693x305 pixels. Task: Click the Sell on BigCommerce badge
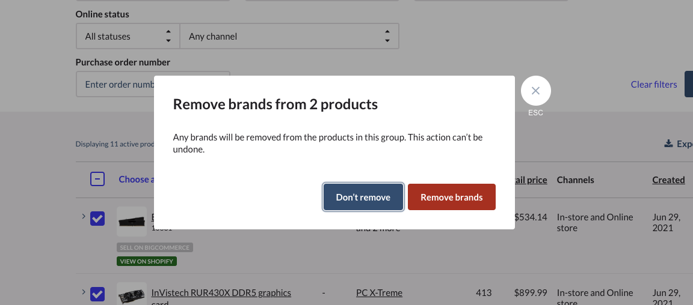[155, 247]
